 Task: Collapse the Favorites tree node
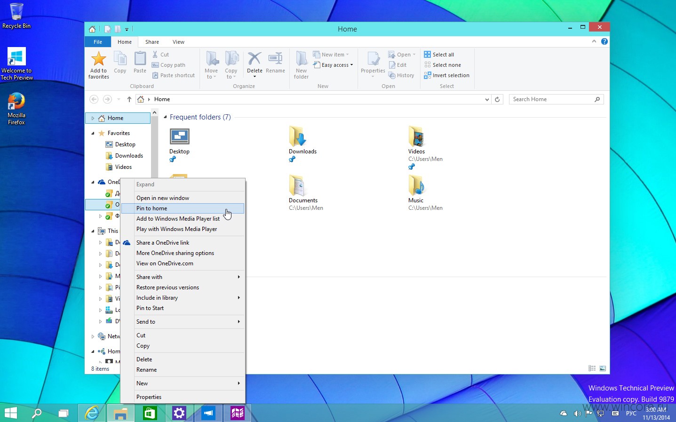click(x=93, y=133)
